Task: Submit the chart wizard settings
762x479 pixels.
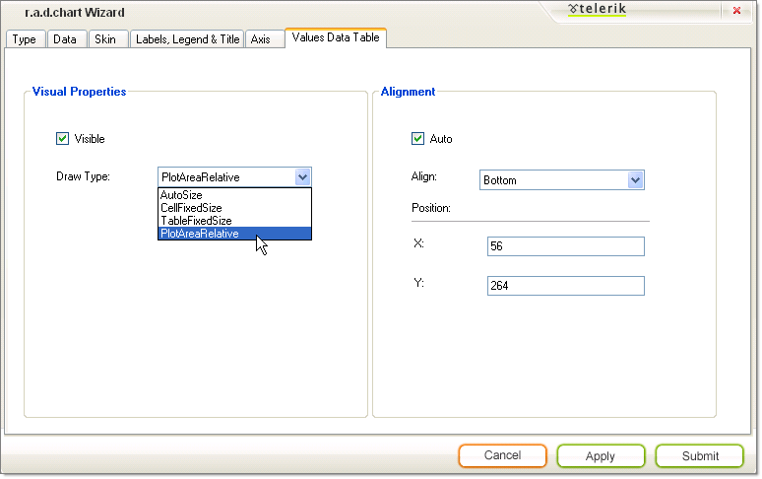Action: (699, 455)
